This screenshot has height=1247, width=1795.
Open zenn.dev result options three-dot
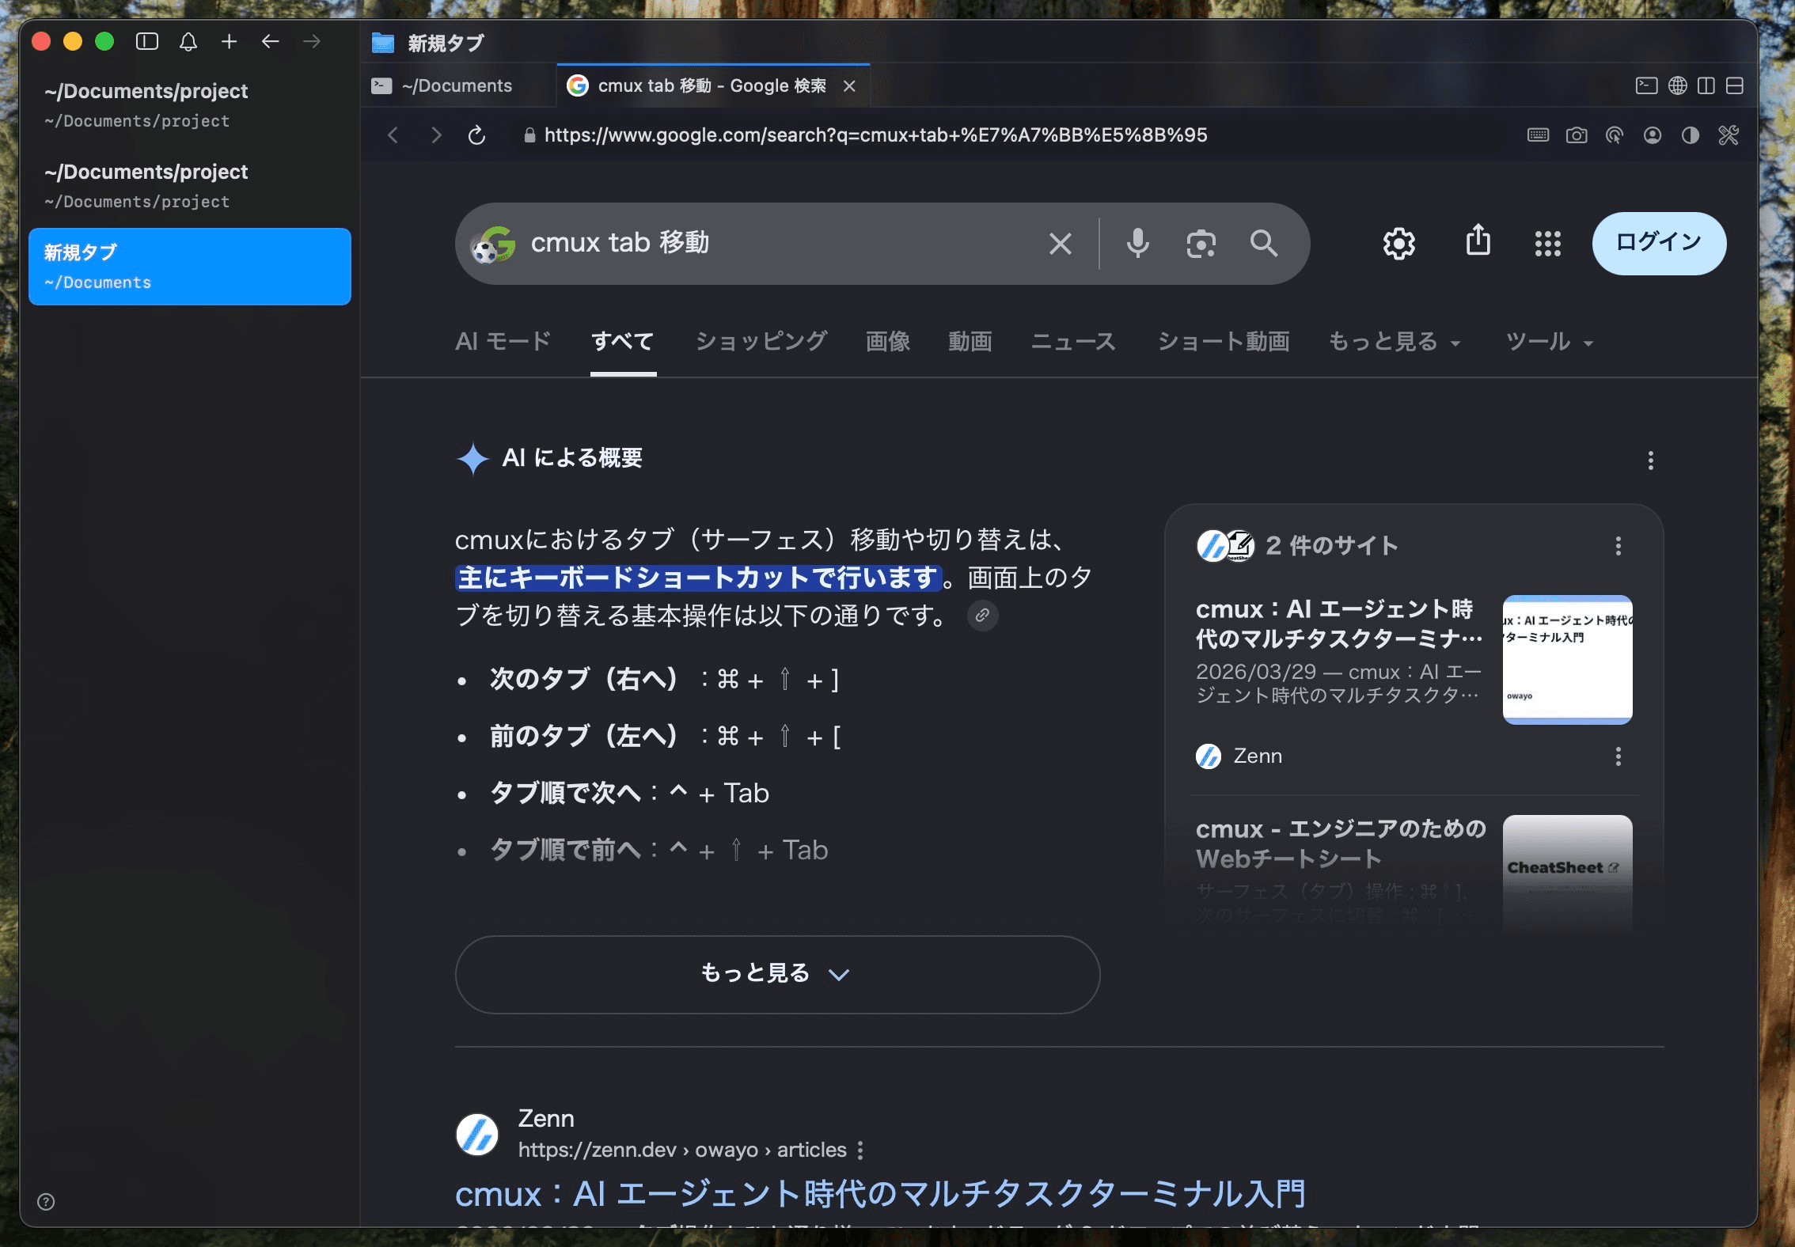point(860,1150)
